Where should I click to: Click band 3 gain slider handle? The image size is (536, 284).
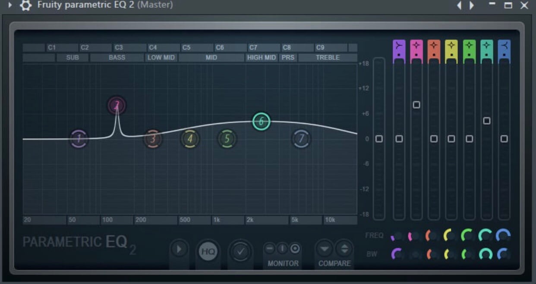[434, 139]
